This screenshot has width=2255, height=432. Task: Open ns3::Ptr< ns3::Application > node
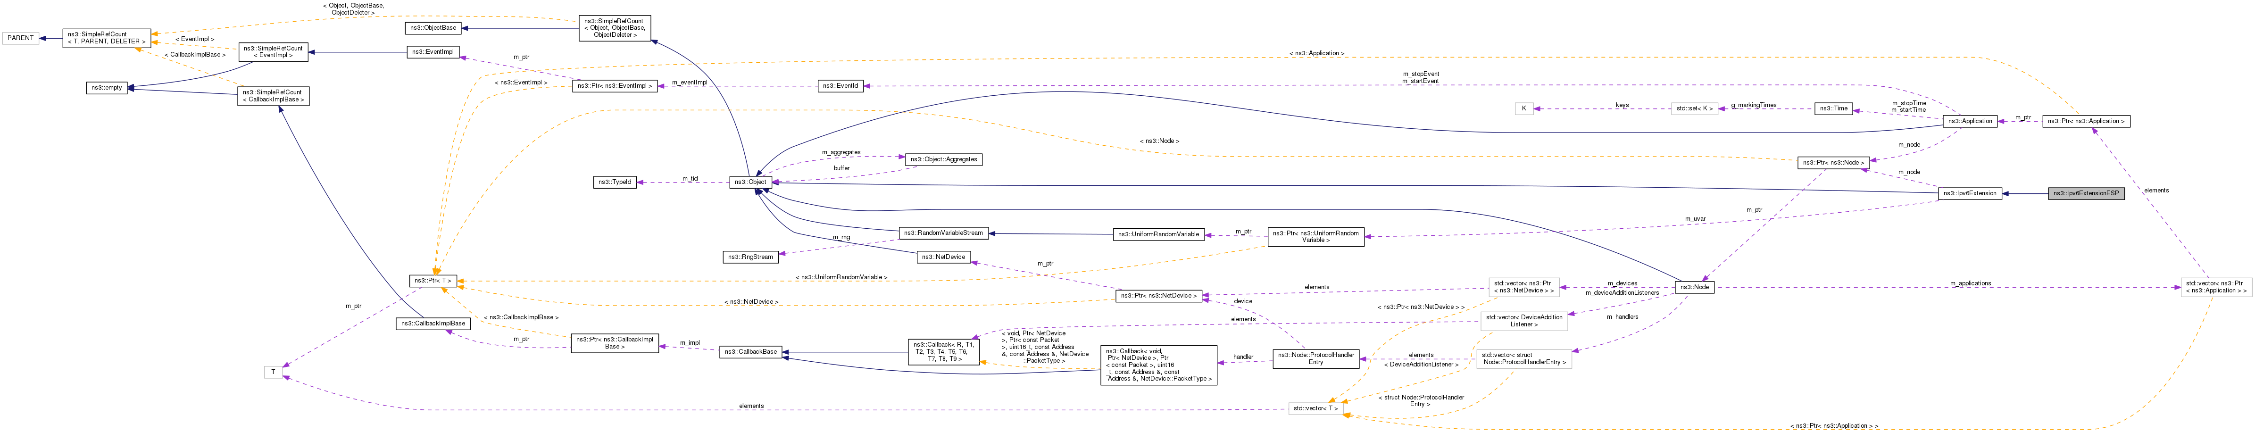[2086, 121]
